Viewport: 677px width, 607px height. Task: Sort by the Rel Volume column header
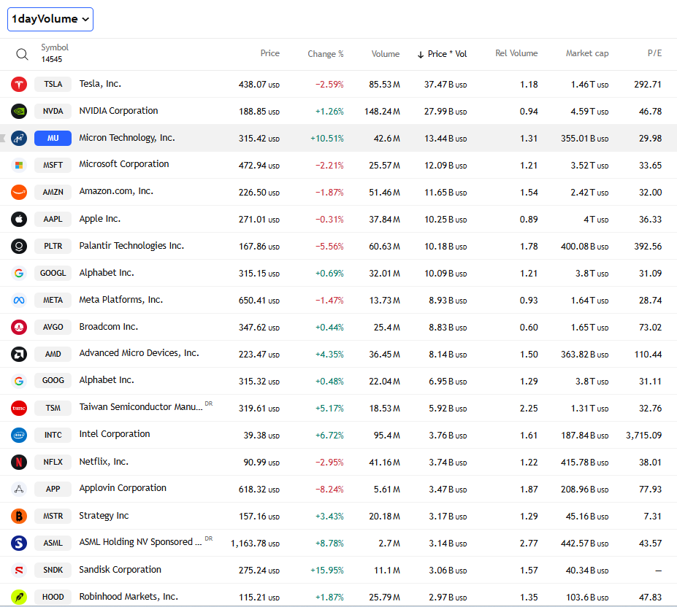[516, 53]
